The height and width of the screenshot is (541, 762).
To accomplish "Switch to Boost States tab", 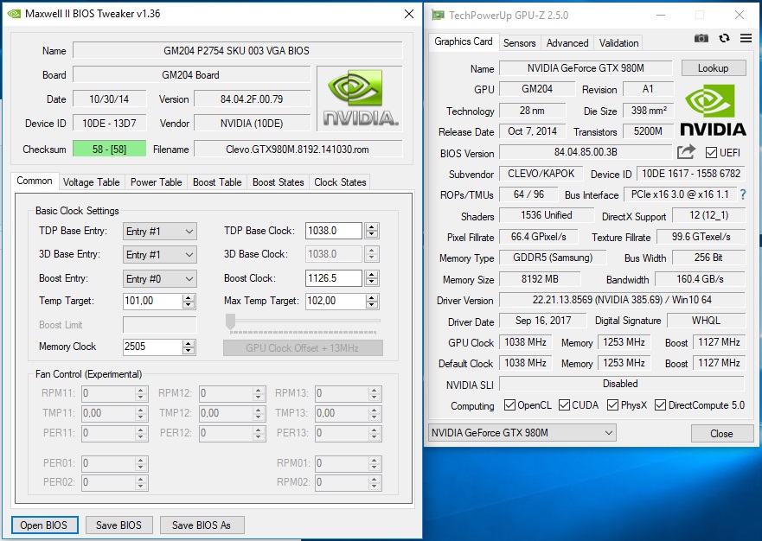I will (x=278, y=182).
